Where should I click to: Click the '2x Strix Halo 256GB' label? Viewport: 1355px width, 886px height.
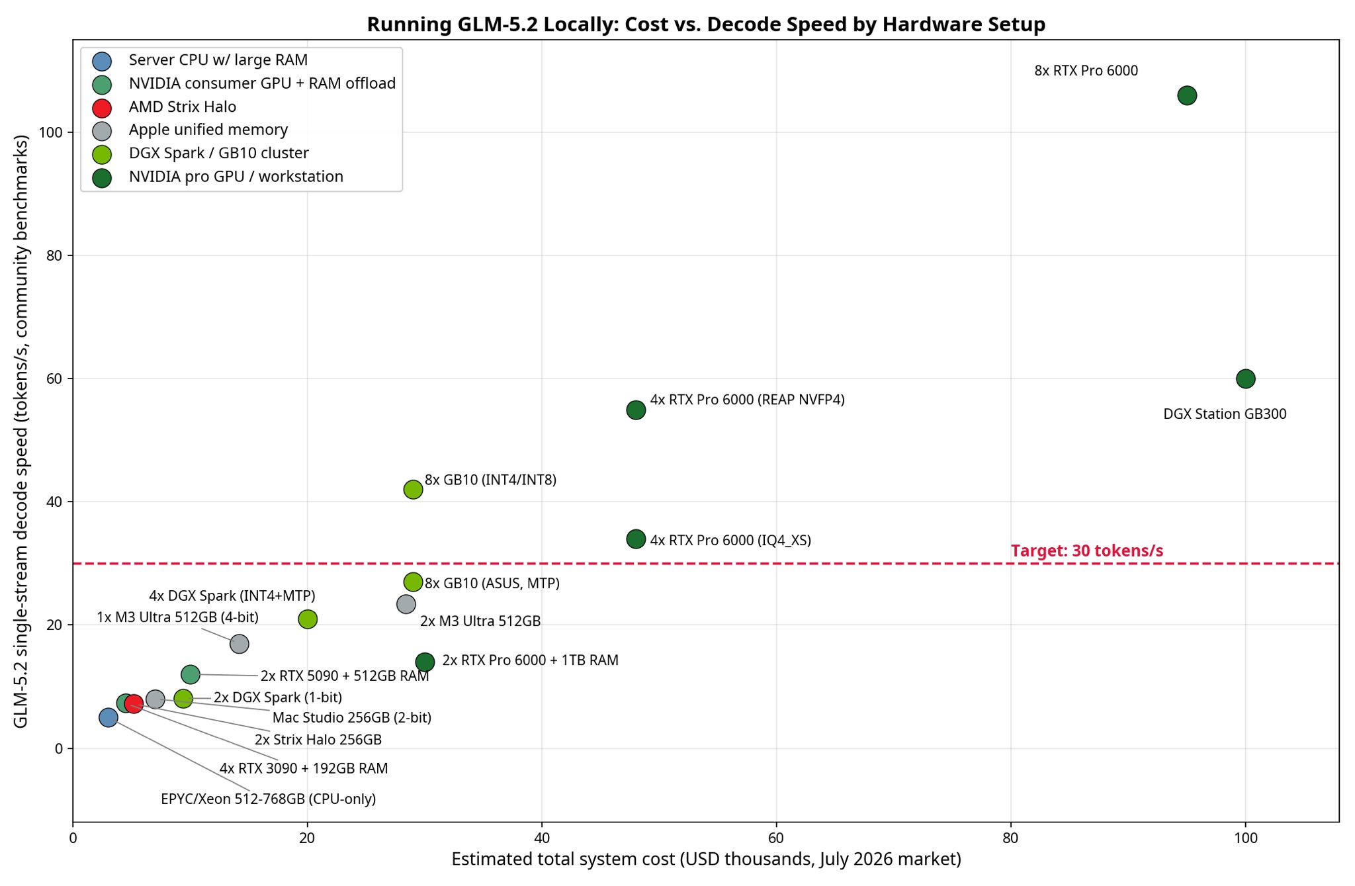pos(318,740)
